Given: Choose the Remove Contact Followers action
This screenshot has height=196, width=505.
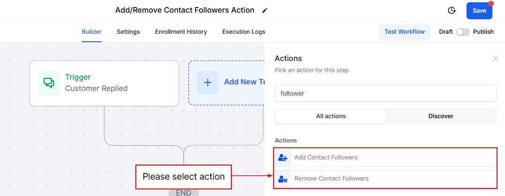Looking at the screenshot, I should [x=331, y=179].
